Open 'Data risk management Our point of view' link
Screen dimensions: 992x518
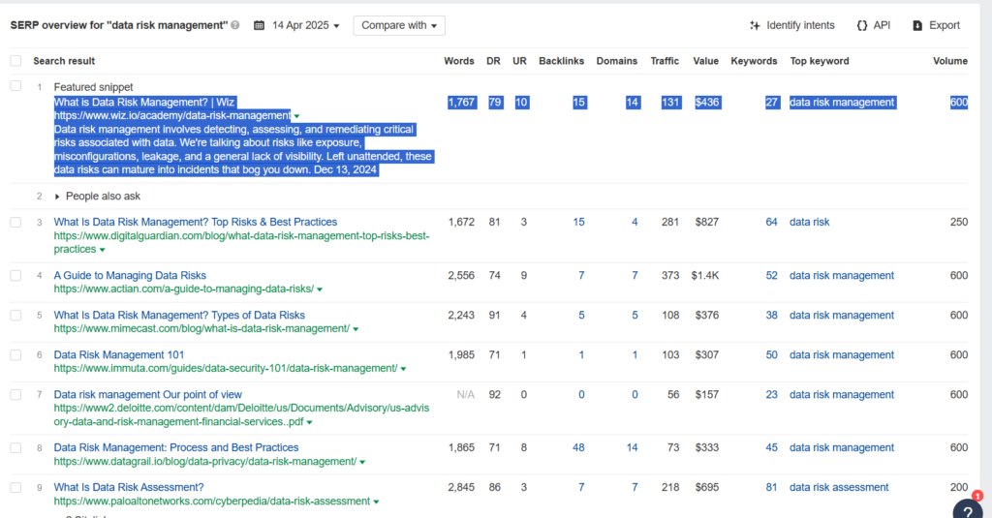(147, 395)
